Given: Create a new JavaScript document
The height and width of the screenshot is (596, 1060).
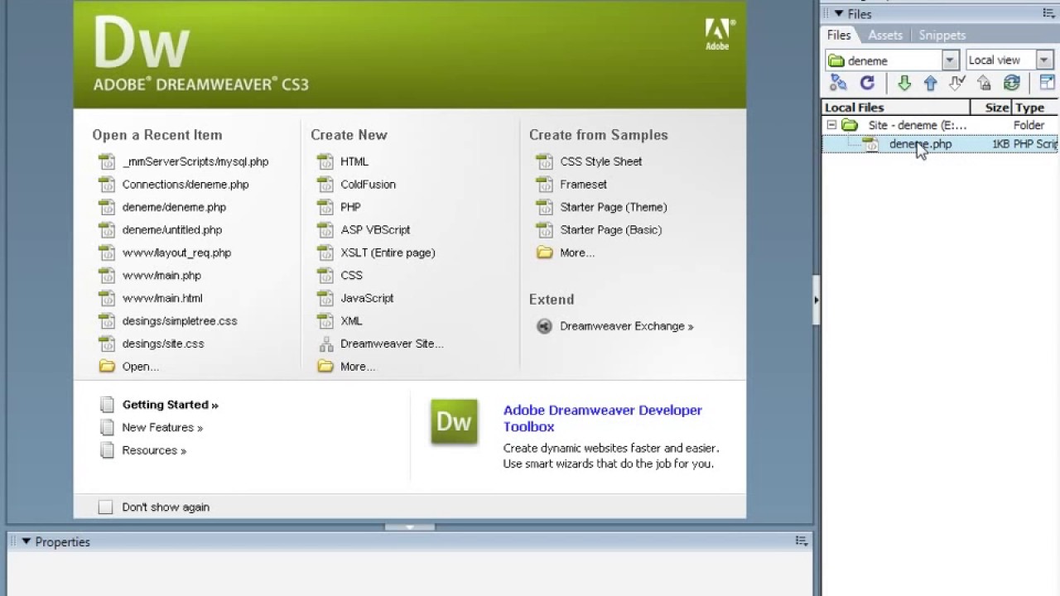Looking at the screenshot, I should click(x=367, y=298).
